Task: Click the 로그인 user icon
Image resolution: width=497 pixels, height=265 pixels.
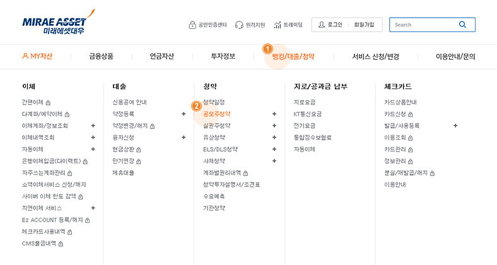Action: [322, 25]
